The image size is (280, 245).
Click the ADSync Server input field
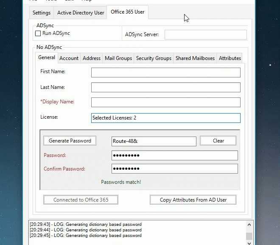click(x=205, y=34)
